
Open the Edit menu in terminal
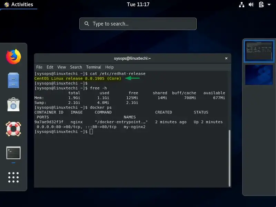[50, 67]
